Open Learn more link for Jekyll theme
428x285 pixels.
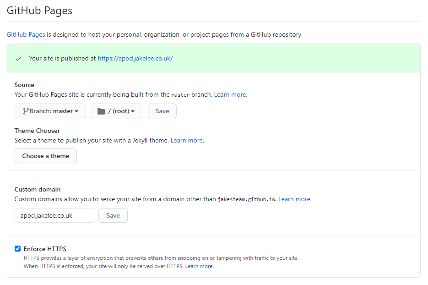187,141
